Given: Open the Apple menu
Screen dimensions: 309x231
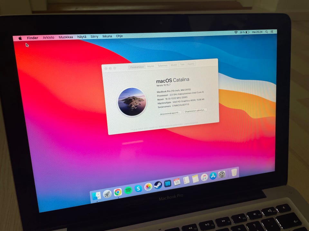Looking at the screenshot, I should pos(20,38).
